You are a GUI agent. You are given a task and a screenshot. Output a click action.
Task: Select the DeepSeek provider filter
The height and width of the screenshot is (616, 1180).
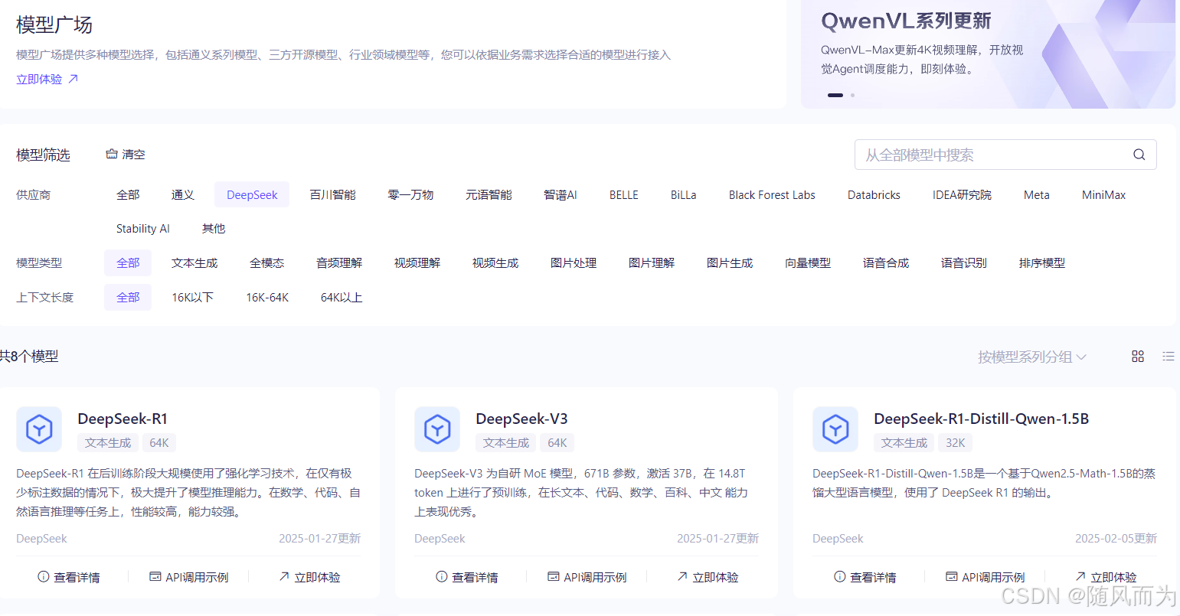(x=252, y=195)
